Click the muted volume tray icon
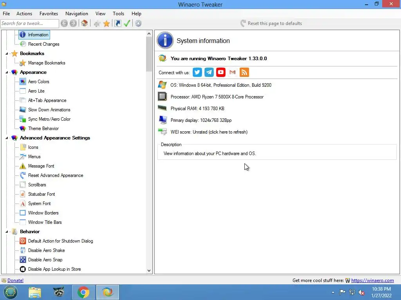This screenshot has height=300, width=401. (361, 292)
